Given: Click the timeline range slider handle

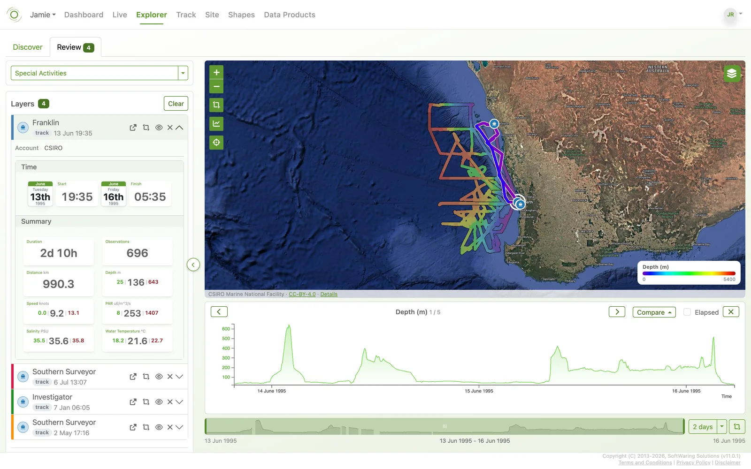Looking at the screenshot, I should [444, 426].
